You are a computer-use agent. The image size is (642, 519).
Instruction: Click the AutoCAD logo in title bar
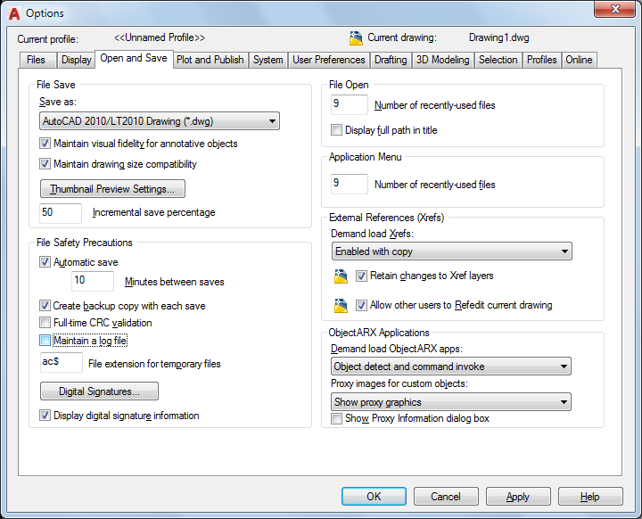[14, 13]
